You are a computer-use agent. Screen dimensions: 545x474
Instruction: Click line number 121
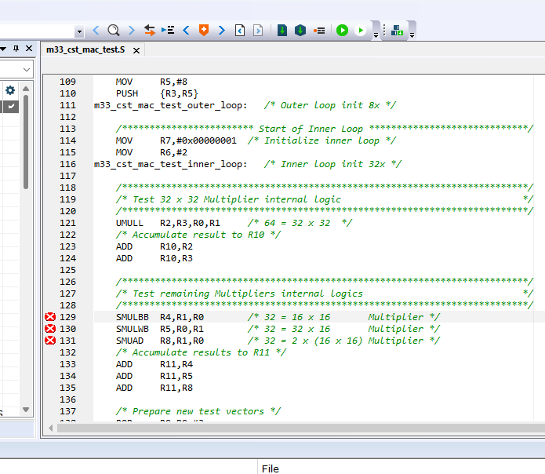click(x=67, y=223)
